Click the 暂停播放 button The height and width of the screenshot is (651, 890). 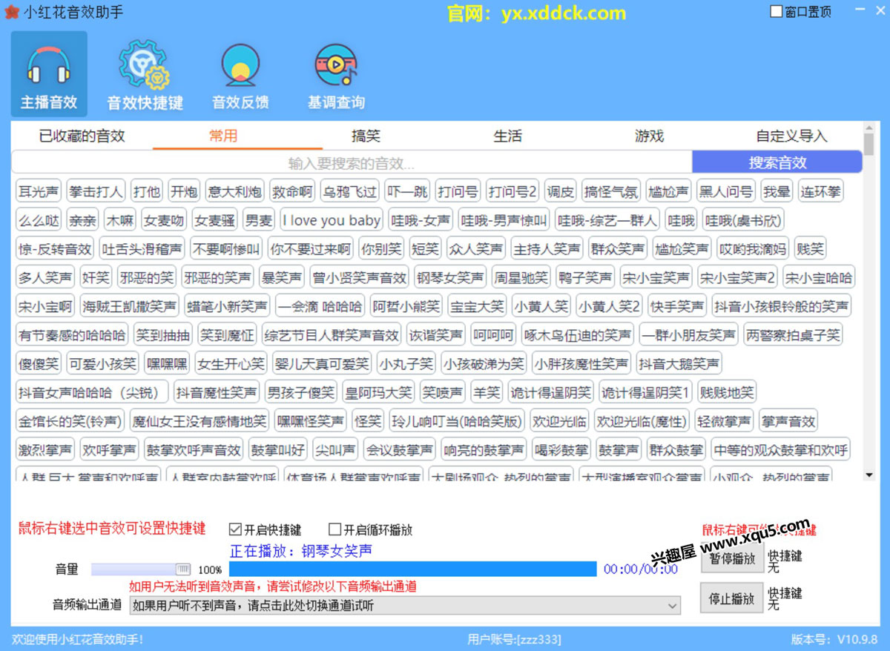(732, 558)
